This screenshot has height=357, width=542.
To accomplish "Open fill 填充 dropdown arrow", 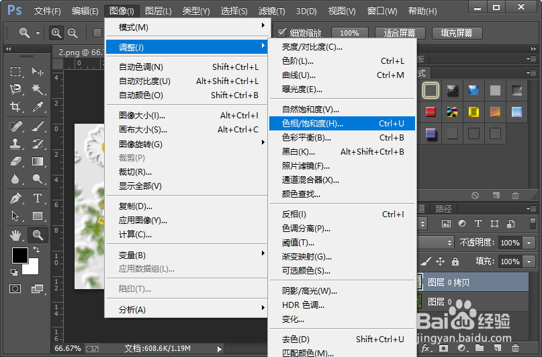I will [529, 262].
